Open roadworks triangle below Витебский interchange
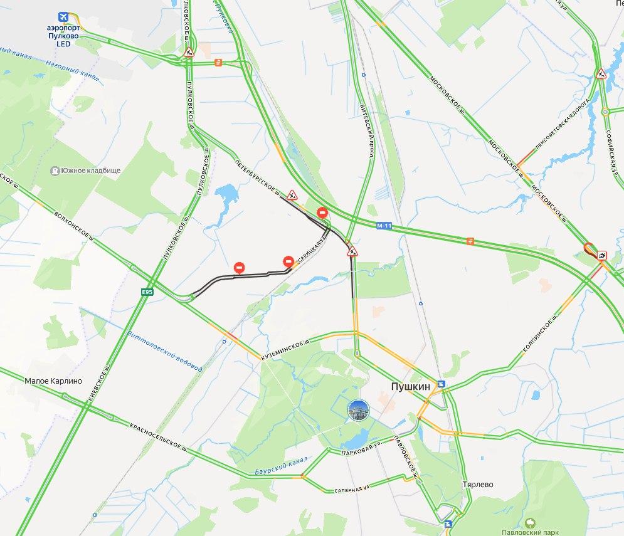 point(352,251)
